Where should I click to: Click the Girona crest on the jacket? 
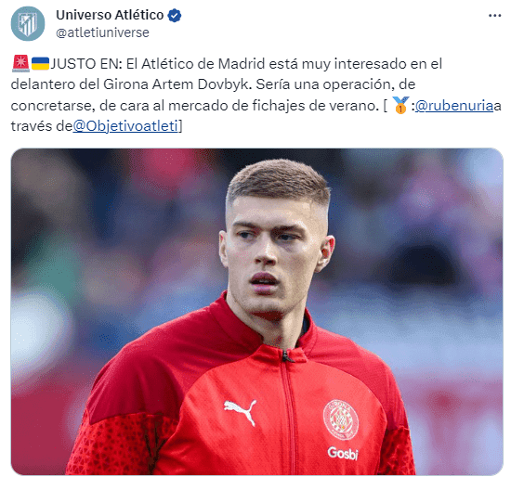341,419
